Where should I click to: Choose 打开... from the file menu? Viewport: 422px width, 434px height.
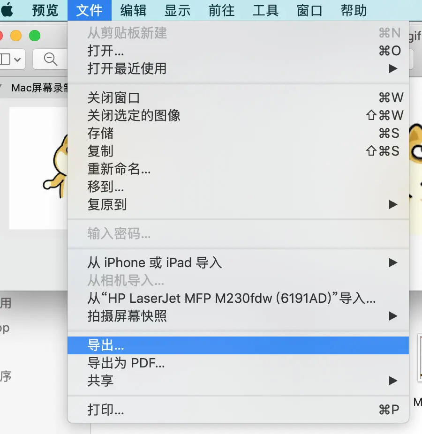coord(238,51)
